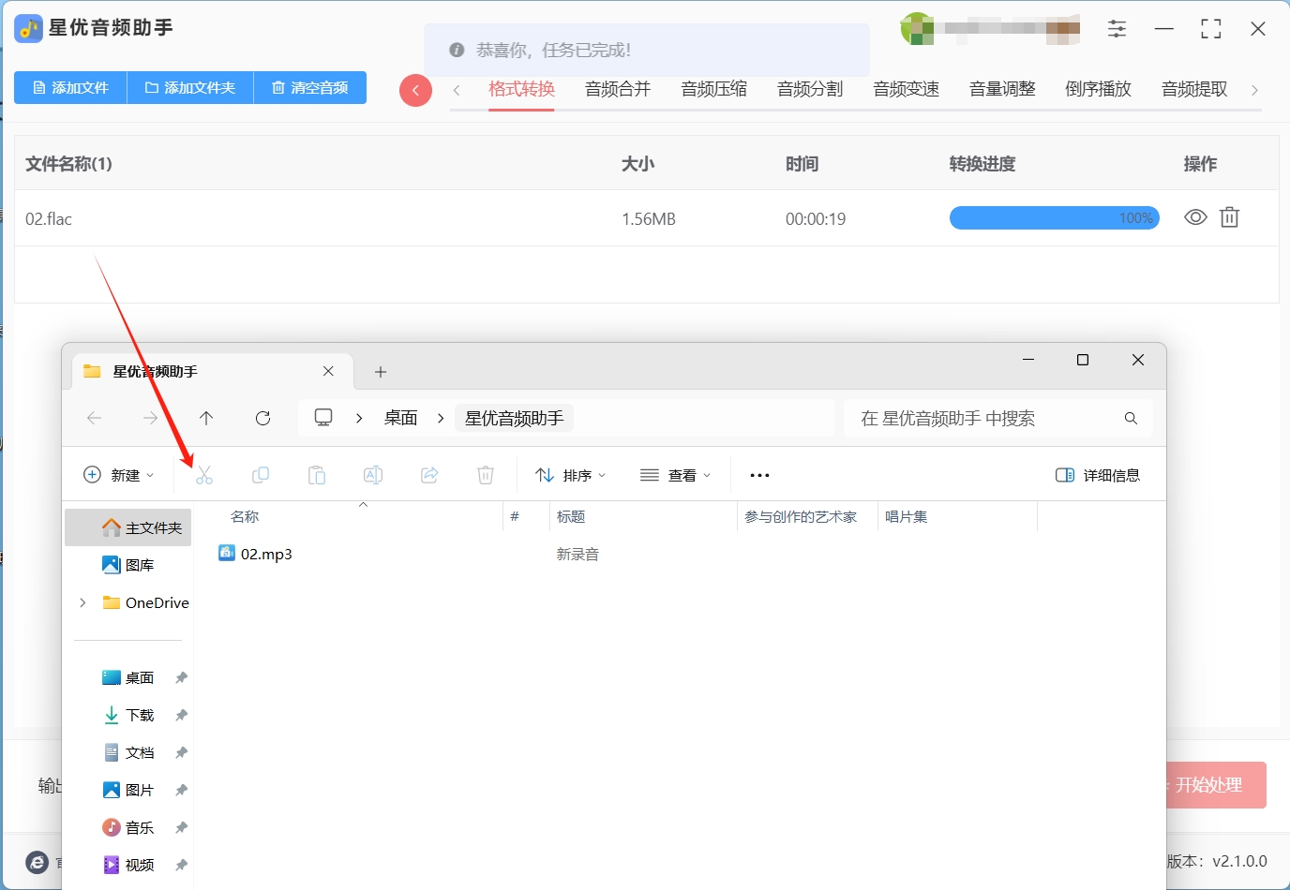Switch to the 音频压缩 tab
The width and height of the screenshot is (1290, 890).
point(714,89)
